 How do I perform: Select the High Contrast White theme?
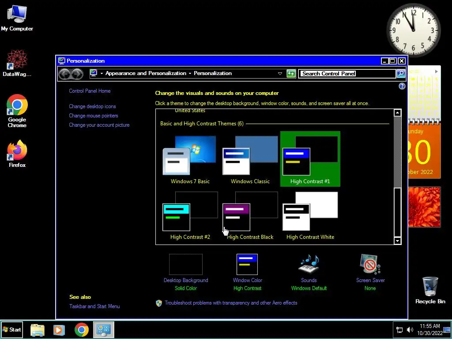[310, 216]
